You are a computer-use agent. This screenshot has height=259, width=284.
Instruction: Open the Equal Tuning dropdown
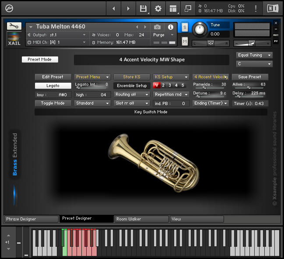(254, 55)
